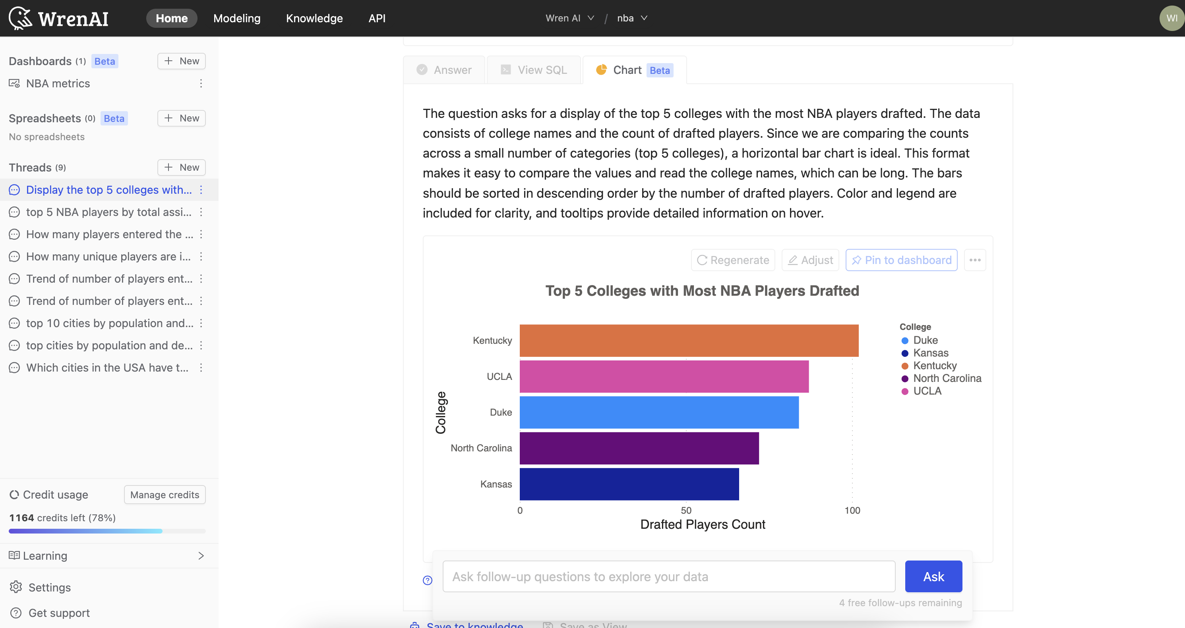Open thread 'top cities by population and de...'

click(110, 345)
